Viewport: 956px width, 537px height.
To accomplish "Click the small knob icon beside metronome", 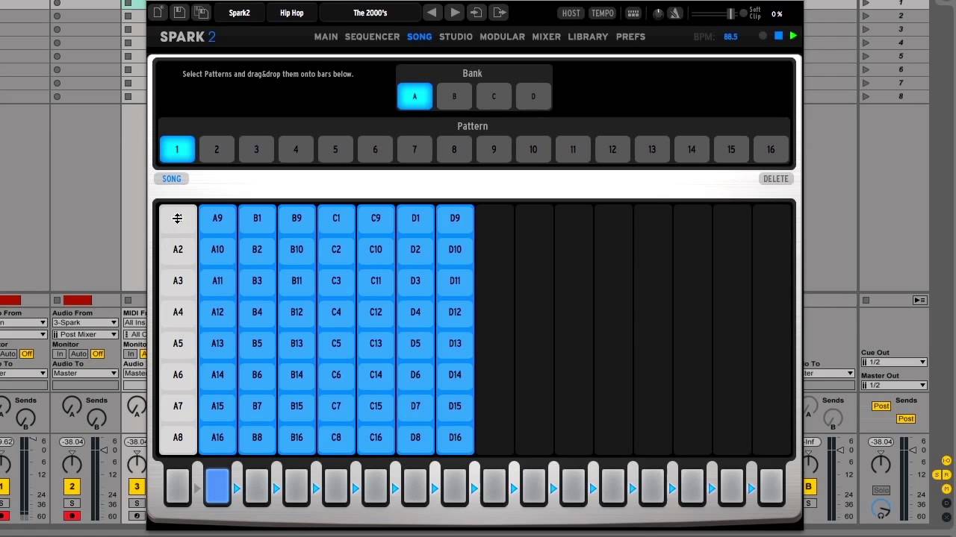I will point(658,13).
